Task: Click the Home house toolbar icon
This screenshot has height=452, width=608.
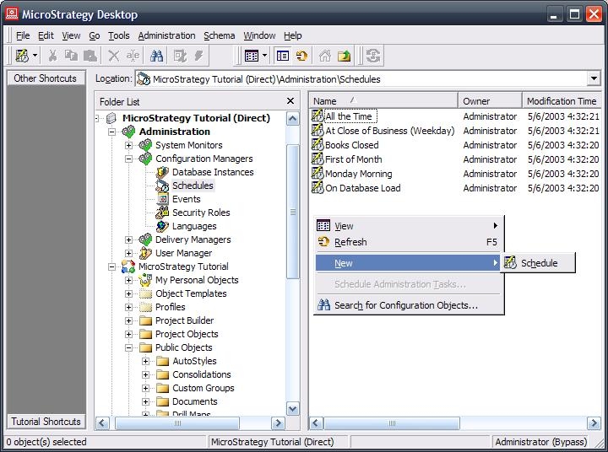Action: pos(325,56)
